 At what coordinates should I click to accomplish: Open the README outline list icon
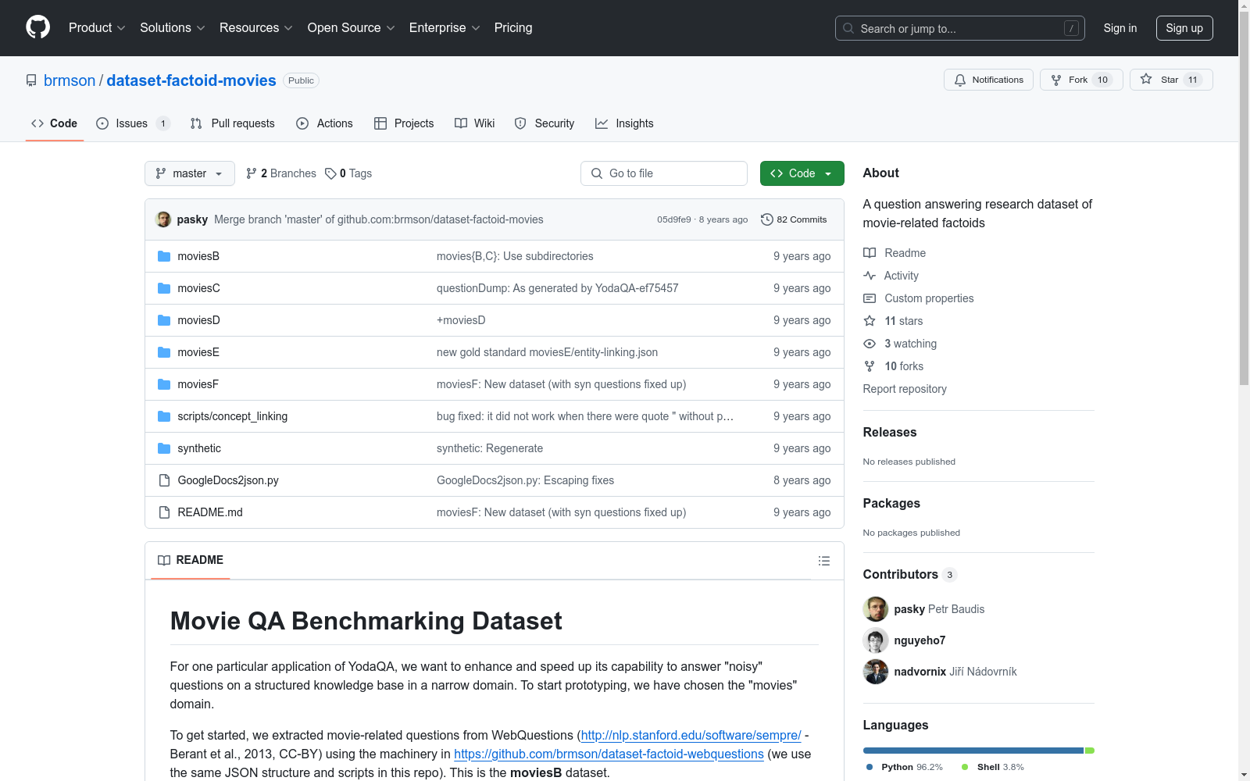click(824, 561)
